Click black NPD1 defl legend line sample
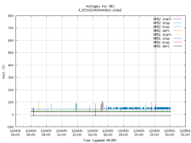Image resolution: width=191 pixels, height=143 pixels. click(x=178, y=46)
